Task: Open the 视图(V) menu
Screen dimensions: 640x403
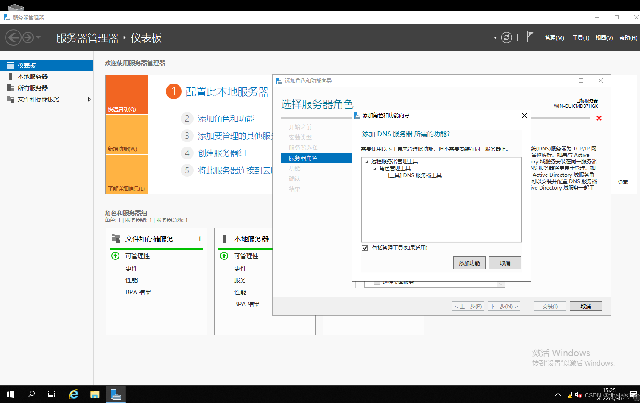Action: click(x=604, y=38)
